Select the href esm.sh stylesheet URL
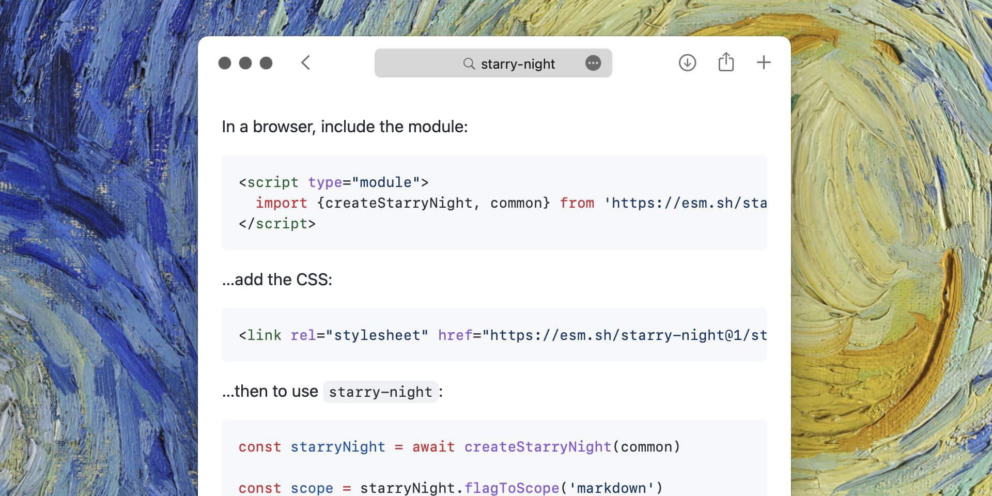The image size is (992, 496). tap(624, 335)
